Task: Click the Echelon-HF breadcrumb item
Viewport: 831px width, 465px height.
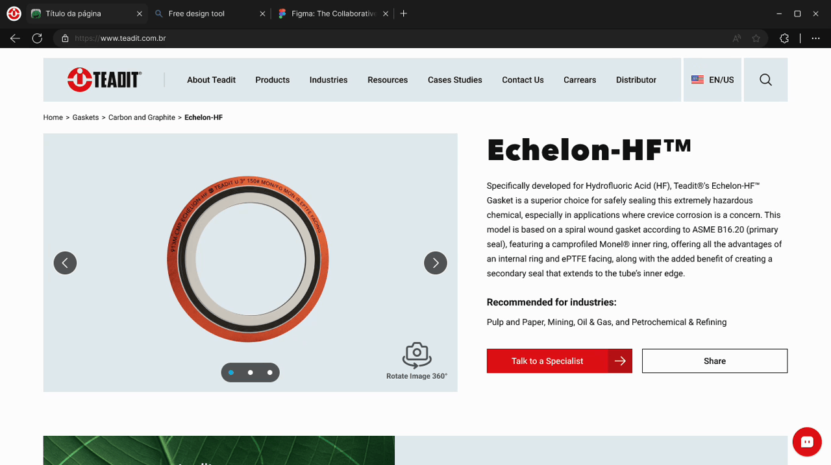Action: click(203, 117)
